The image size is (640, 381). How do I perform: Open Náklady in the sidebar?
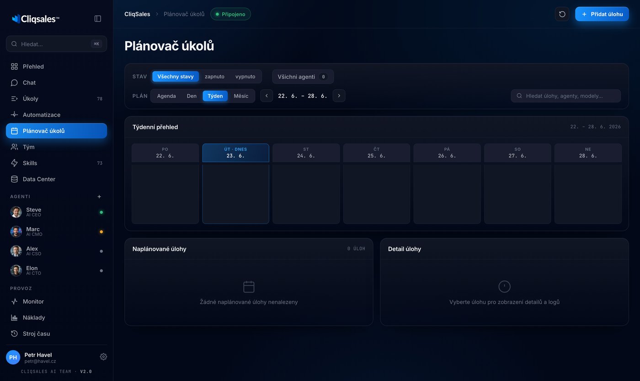[56, 317]
